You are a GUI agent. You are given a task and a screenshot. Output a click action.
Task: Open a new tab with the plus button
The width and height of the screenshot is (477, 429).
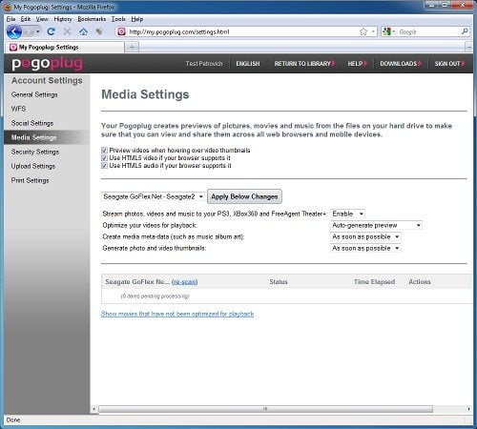click(x=132, y=48)
